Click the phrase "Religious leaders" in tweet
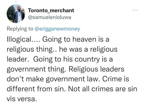Viewport: 142px width, 109px height. pos(96,69)
